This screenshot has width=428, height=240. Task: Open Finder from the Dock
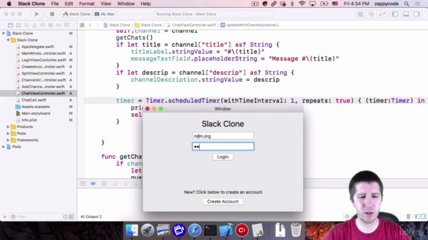[x=132, y=230]
